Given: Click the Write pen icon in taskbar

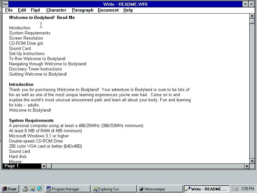Looking at the screenshot, I should click(188, 189).
